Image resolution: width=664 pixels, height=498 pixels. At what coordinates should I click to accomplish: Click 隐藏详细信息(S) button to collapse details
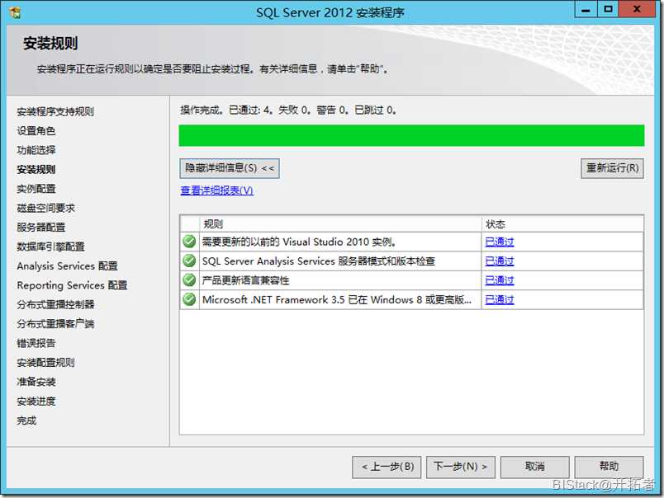pos(230,168)
